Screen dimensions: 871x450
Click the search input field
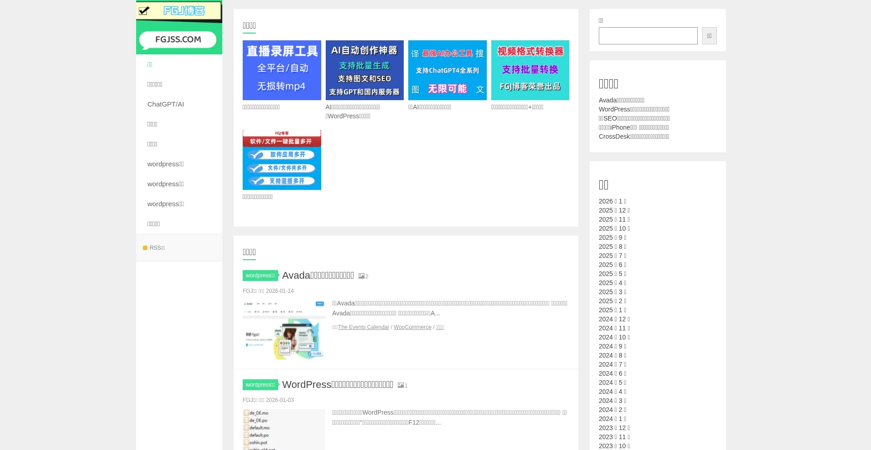(648, 35)
